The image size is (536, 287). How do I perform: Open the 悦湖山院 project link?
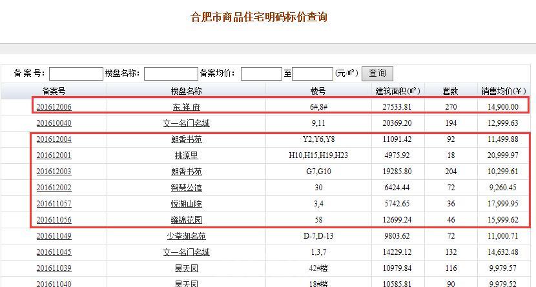point(187,204)
